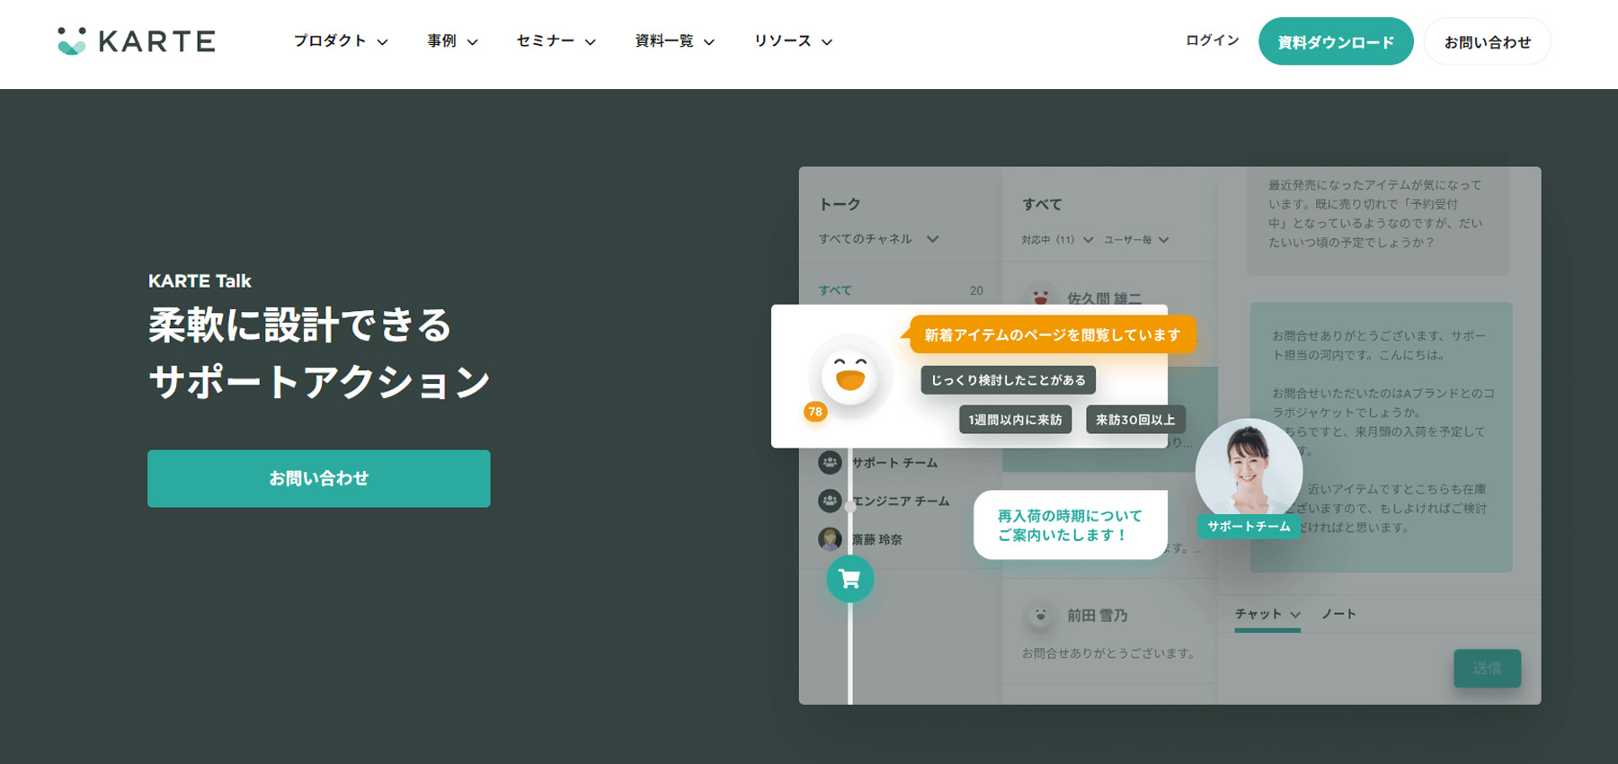Open the チャット tab dropdown
The height and width of the screenshot is (764, 1618).
tap(1267, 614)
